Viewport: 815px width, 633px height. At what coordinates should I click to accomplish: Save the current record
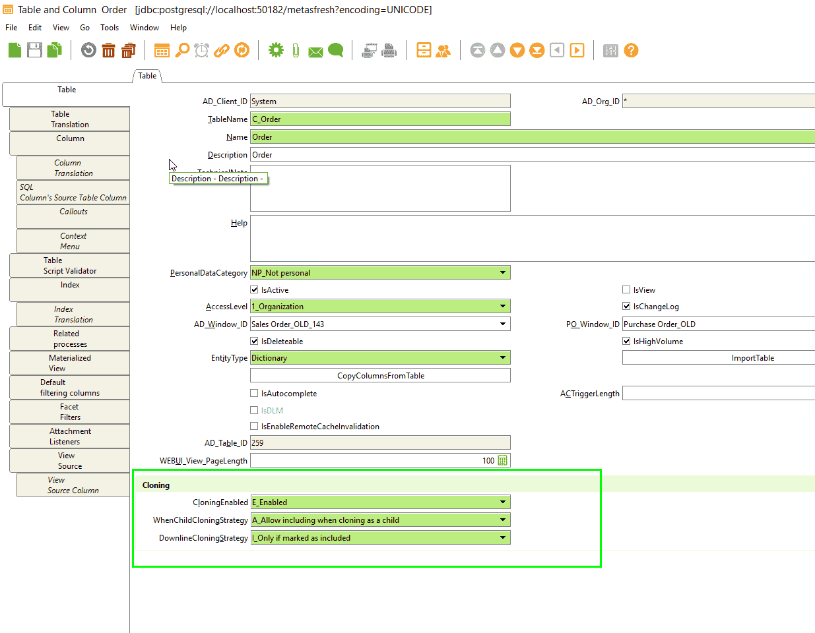pos(34,50)
